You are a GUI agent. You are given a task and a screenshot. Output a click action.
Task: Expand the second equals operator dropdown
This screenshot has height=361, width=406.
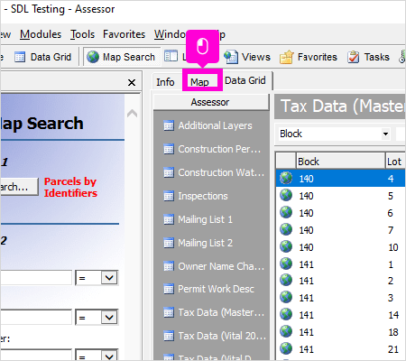tap(109, 318)
